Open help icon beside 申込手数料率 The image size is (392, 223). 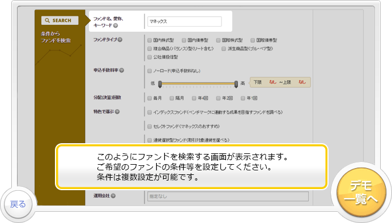[x=121, y=70]
